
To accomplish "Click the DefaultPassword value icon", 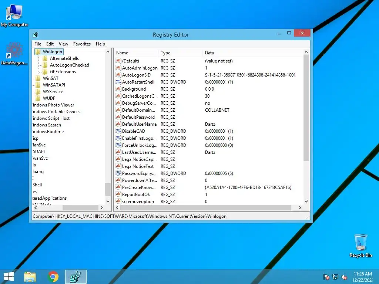I will coord(118,117).
